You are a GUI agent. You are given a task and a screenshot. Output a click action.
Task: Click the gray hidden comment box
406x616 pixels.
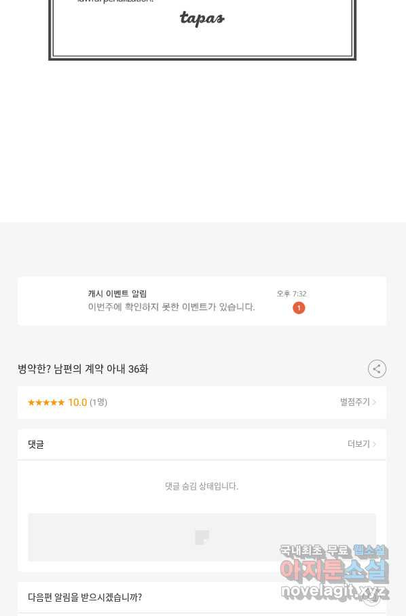click(x=202, y=537)
